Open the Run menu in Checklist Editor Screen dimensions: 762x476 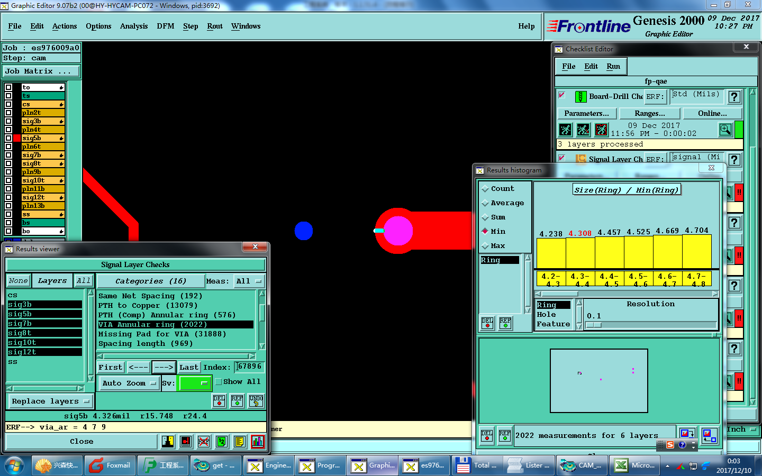click(x=613, y=66)
